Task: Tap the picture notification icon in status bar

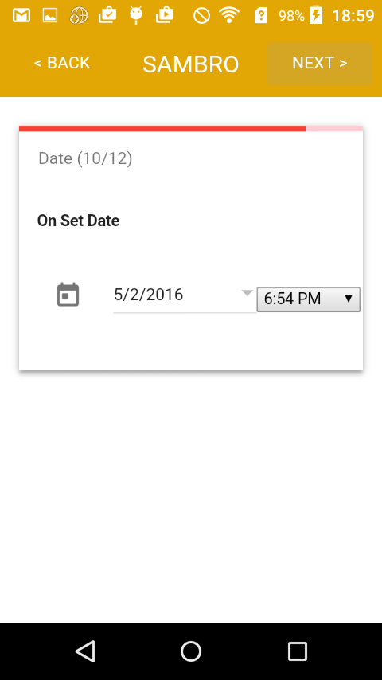Action: [x=50, y=16]
